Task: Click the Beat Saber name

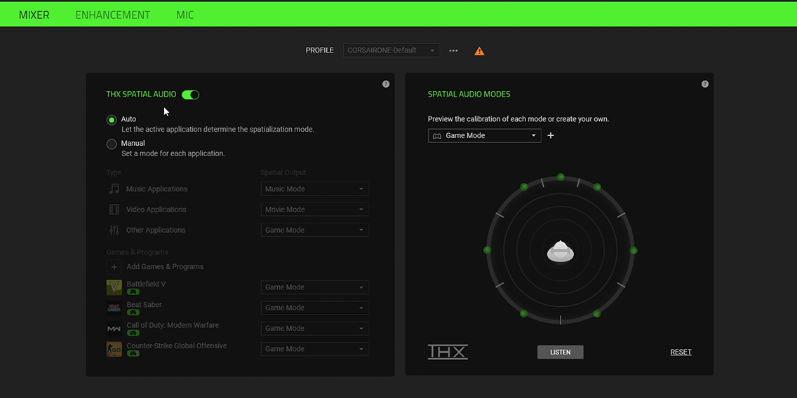Action: [144, 305]
